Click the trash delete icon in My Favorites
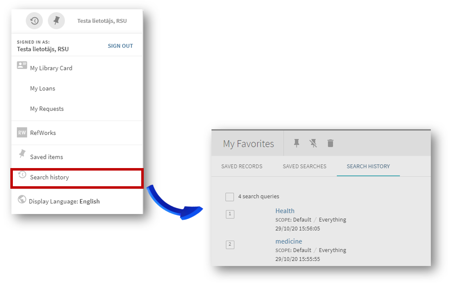Screen dimensions: 464x292 coord(330,143)
